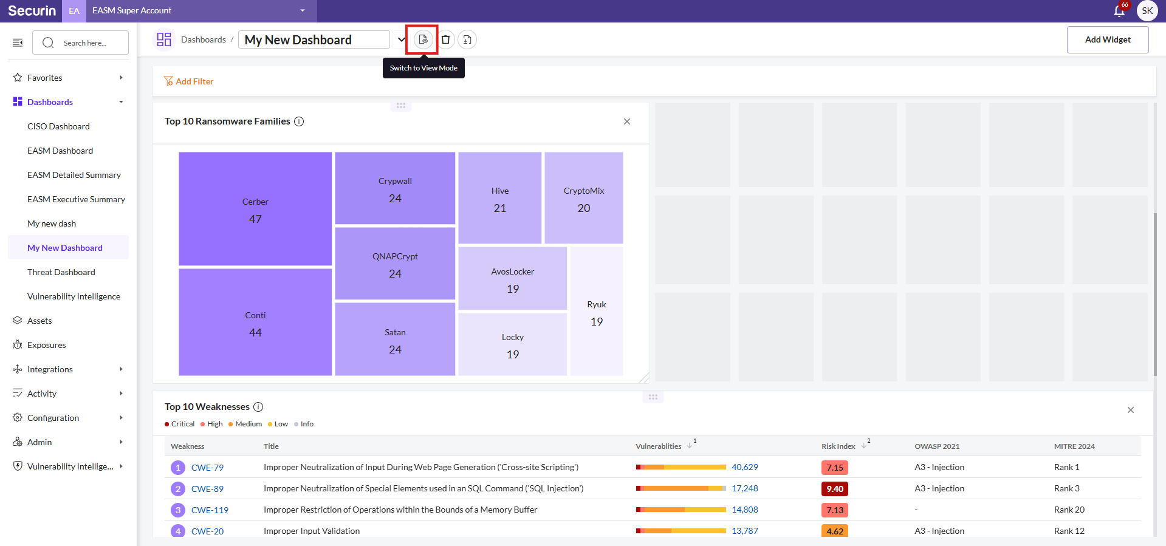Click the reset dashboard icon beside trash
The image size is (1166, 546).
click(467, 39)
